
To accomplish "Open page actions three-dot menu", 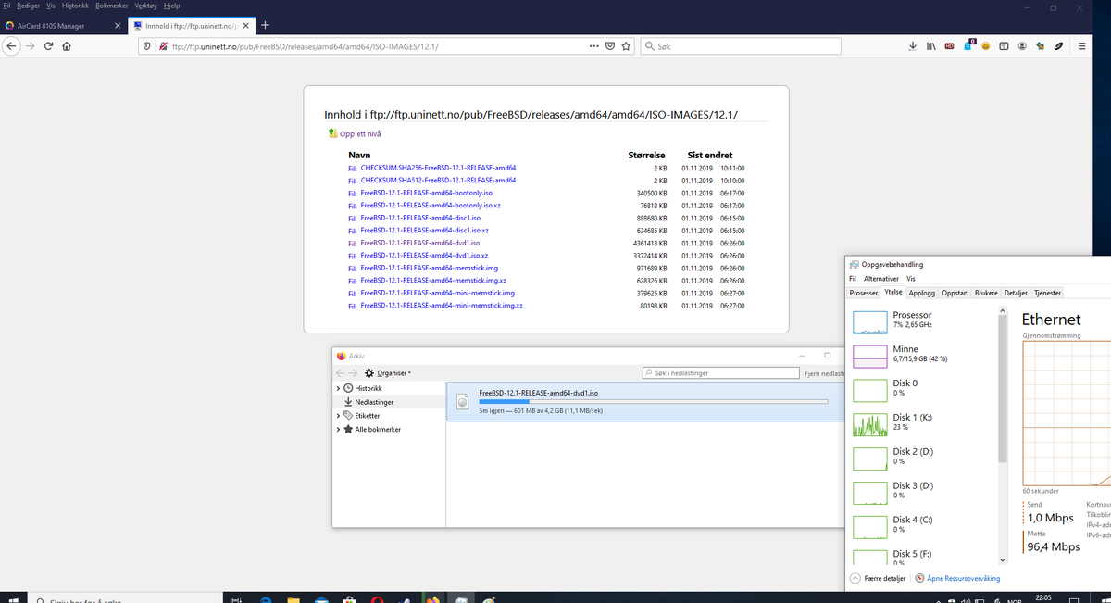I will click(593, 45).
